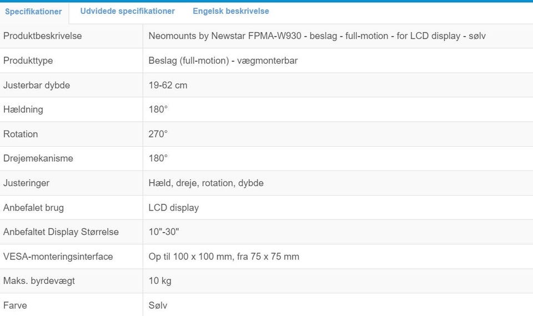
Task: Click the Justerbar dybde label
Action: tap(37, 85)
